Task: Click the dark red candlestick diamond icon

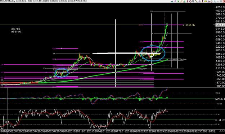Action: pyautogui.click(x=188, y=1)
